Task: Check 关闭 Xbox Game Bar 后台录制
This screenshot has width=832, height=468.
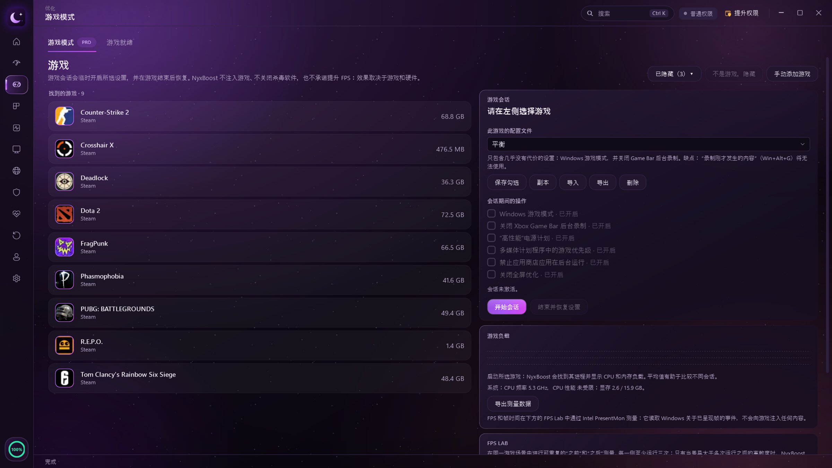Action: [491, 226]
